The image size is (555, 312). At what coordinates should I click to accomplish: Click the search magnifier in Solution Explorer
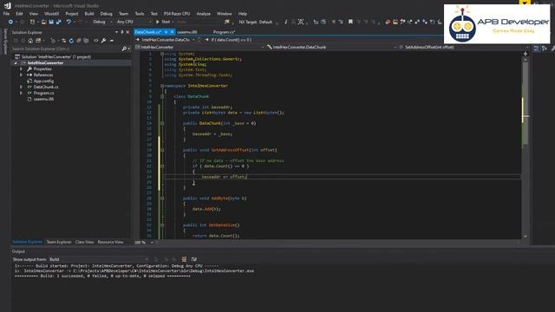pos(124,49)
